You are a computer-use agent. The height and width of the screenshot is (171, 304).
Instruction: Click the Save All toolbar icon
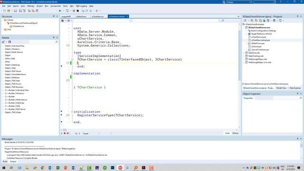pos(20,11)
